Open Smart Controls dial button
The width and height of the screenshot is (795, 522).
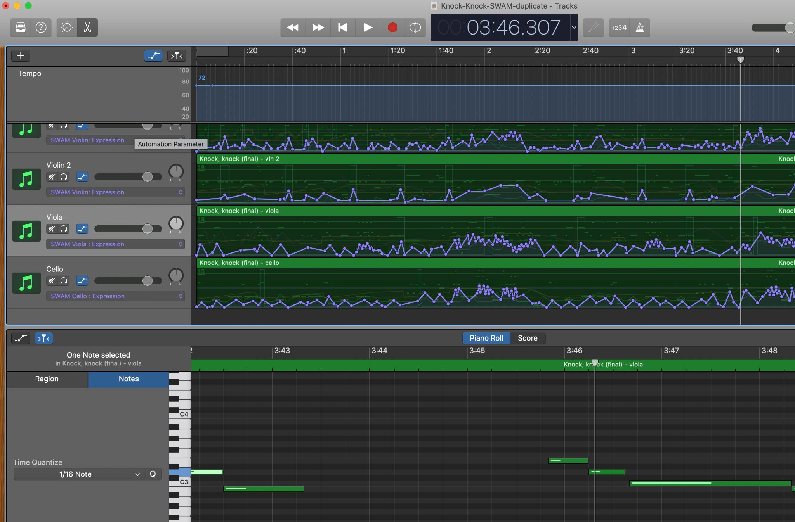click(67, 28)
